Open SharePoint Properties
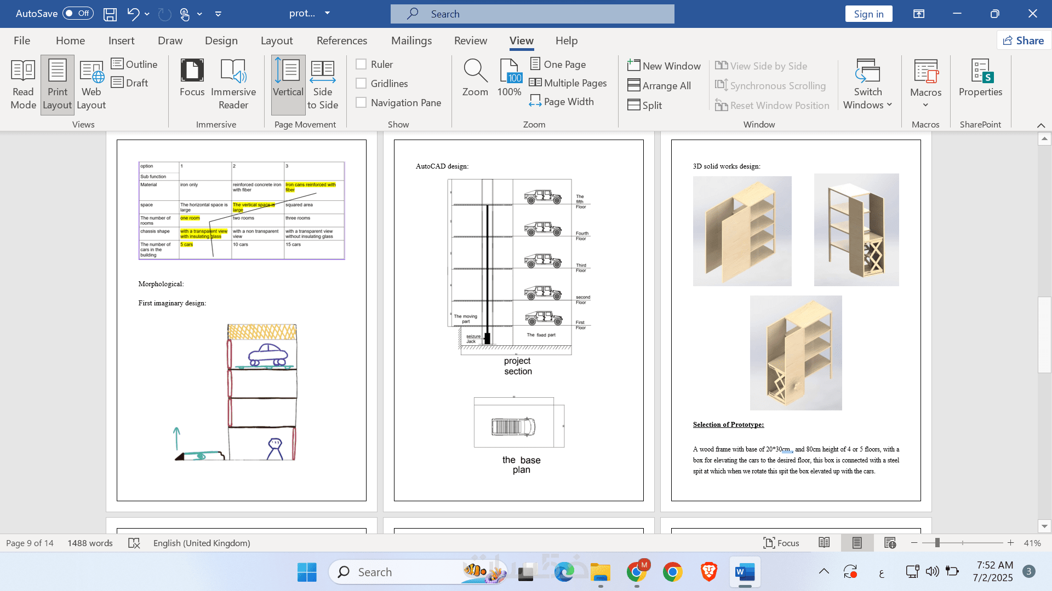Screen dimensions: 1052x591 [x=980, y=79]
